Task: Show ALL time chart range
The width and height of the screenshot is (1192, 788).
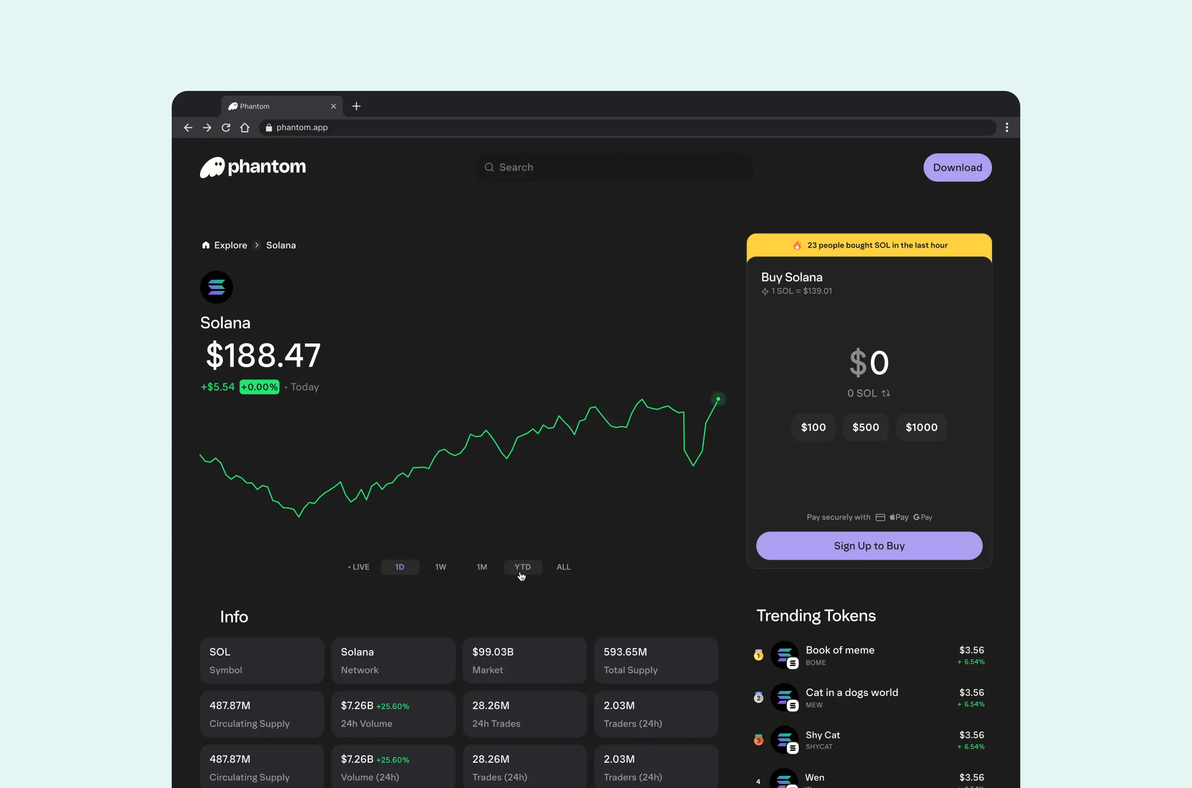Action: click(x=564, y=567)
